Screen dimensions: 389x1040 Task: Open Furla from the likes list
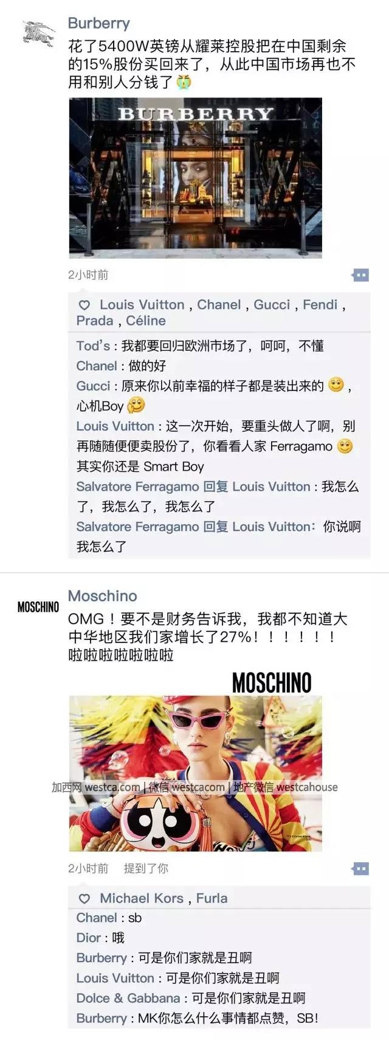(212, 898)
